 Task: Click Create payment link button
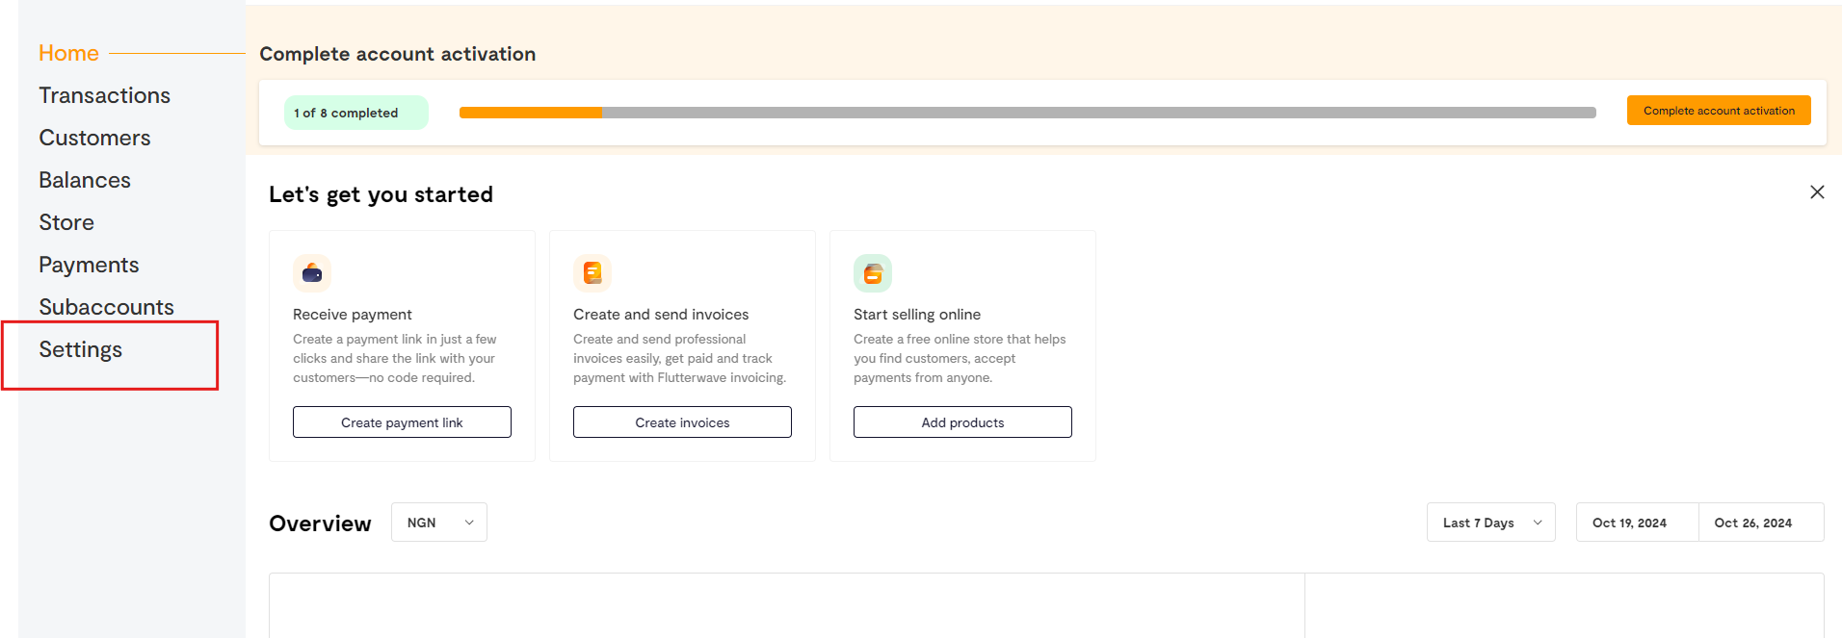point(402,422)
